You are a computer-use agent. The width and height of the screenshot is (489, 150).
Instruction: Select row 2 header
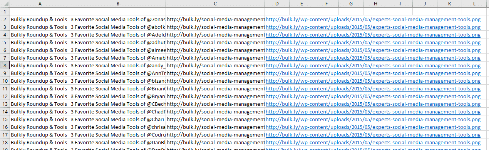click(5, 19)
